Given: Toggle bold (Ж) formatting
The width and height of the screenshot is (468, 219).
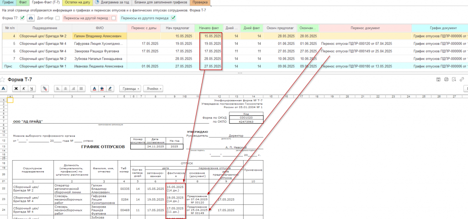Looking at the screenshot, I should [15, 89].
